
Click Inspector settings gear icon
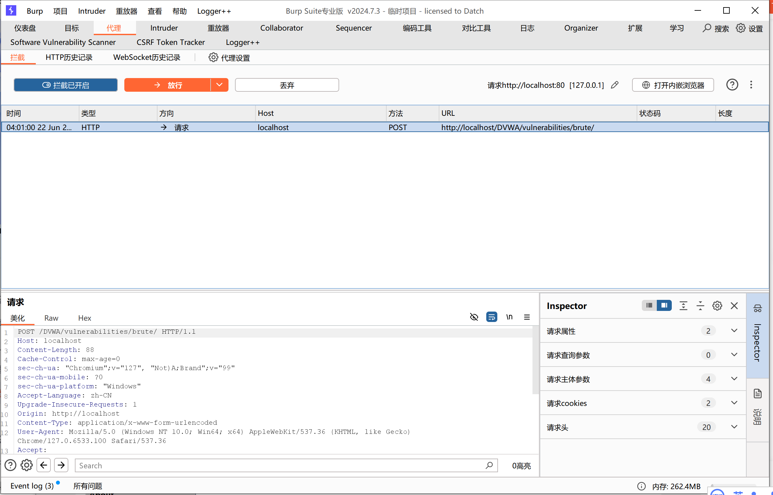point(717,306)
